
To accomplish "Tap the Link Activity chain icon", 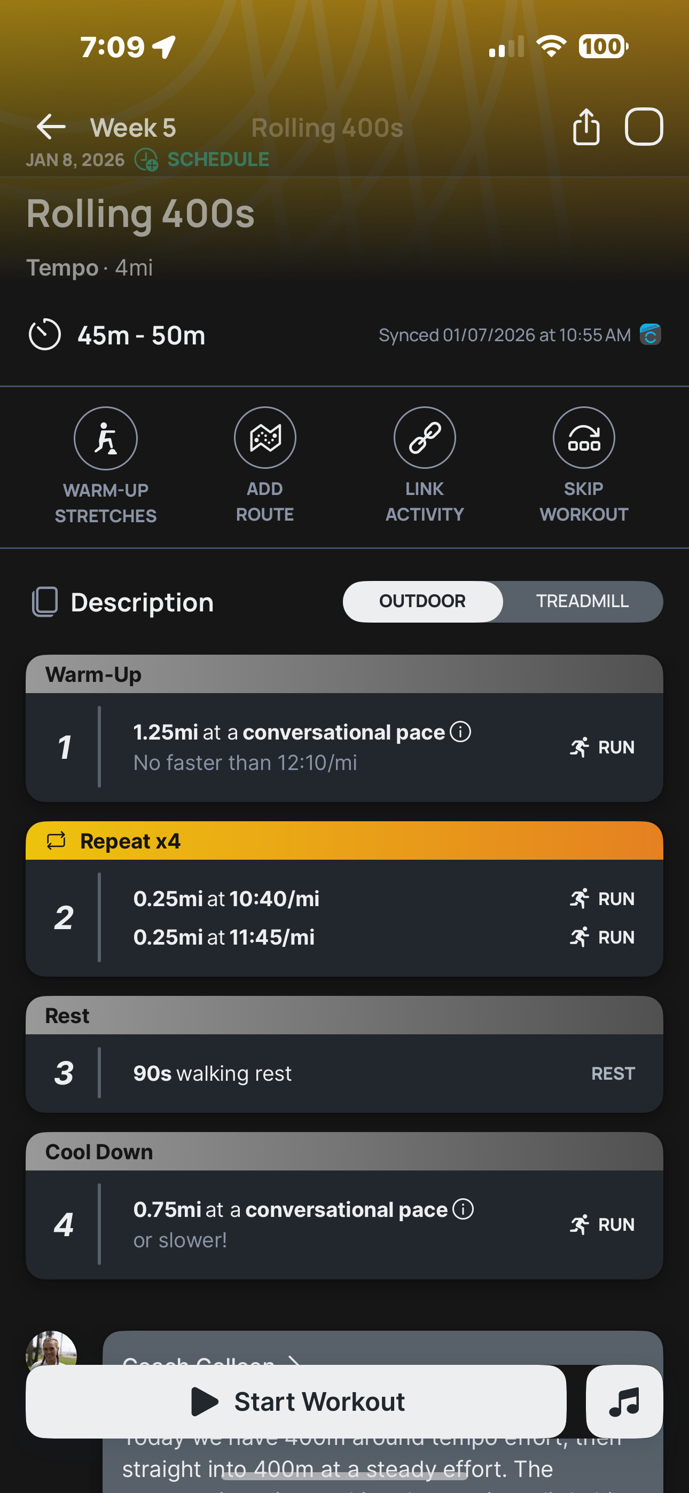I will 425,437.
